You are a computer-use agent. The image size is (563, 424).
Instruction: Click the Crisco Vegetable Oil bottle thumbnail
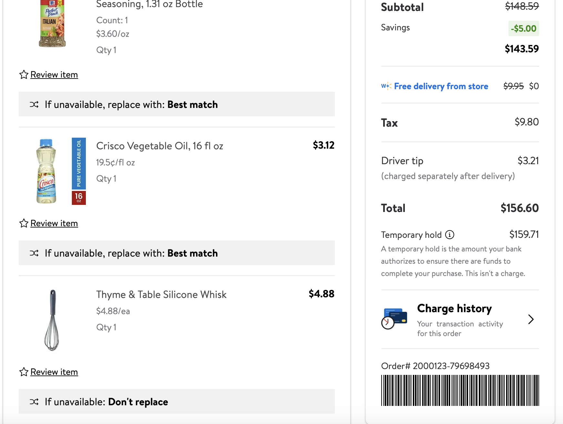[x=47, y=171]
